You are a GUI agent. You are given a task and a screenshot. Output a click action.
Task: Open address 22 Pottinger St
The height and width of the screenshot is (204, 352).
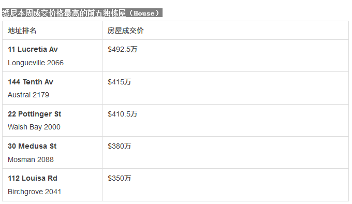tap(35, 114)
